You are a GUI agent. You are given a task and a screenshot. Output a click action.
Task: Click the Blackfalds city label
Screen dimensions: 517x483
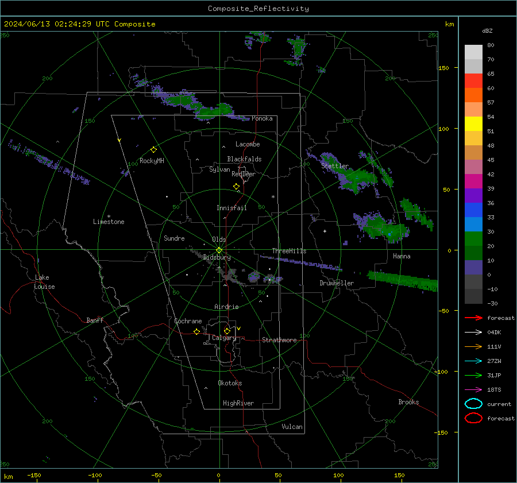click(244, 159)
